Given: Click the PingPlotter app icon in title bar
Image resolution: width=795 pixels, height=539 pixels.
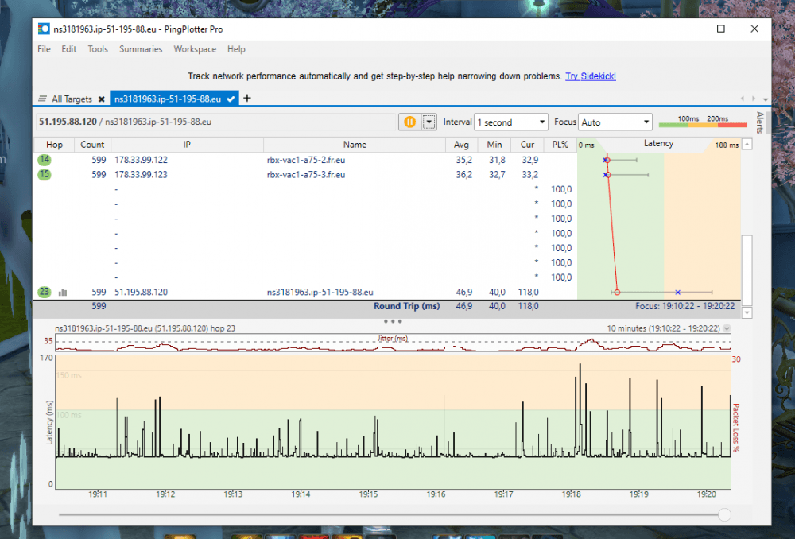Looking at the screenshot, I should (44, 29).
